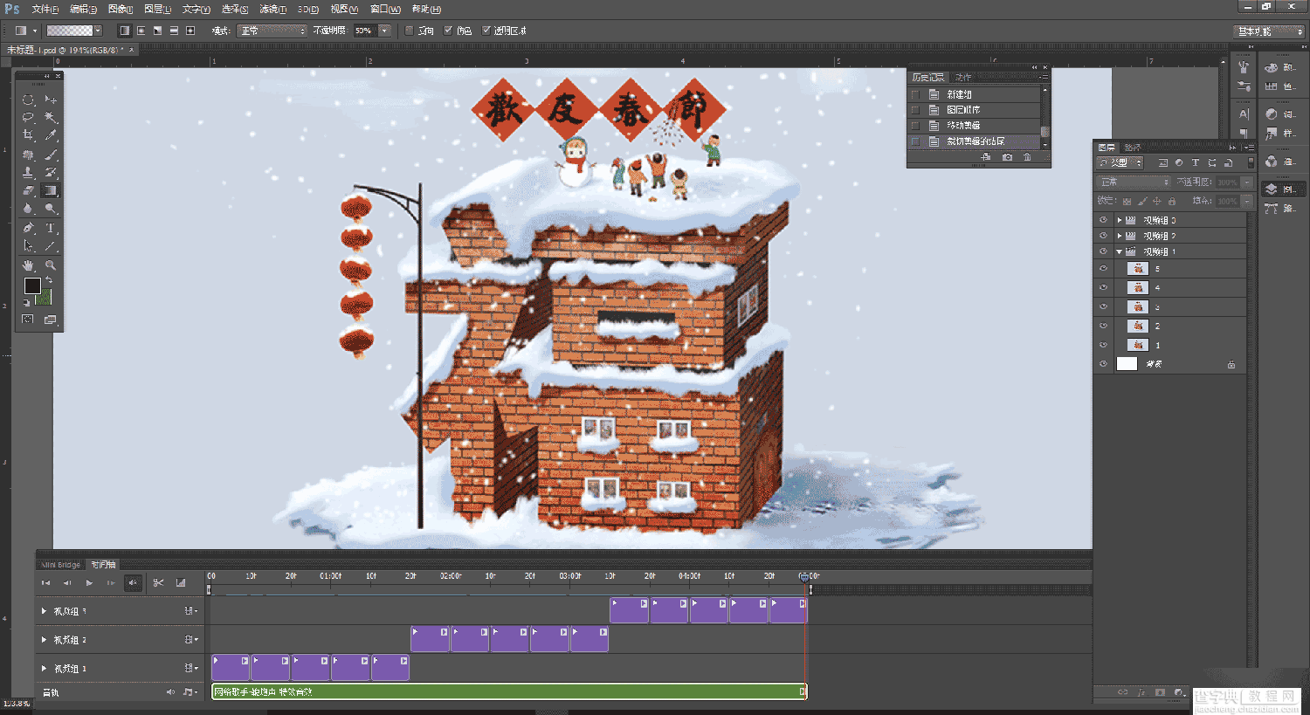Image resolution: width=1310 pixels, height=715 pixels.
Task: Go to the first frame of the timeline
Action: [46, 582]
